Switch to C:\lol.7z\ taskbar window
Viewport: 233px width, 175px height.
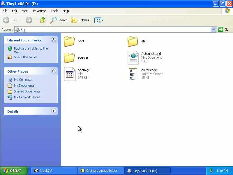(54, 171)
